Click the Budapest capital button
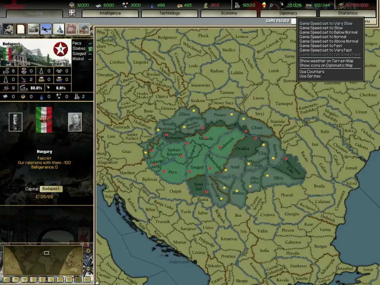The width and height of the screenshot is (380, 285). pyautogui.click(x=51, y=188)
